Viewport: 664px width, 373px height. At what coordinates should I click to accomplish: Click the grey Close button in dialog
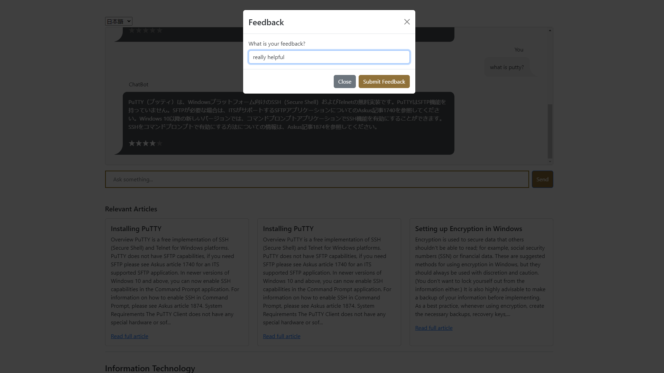pyautogui.click(x=344, y=82)
